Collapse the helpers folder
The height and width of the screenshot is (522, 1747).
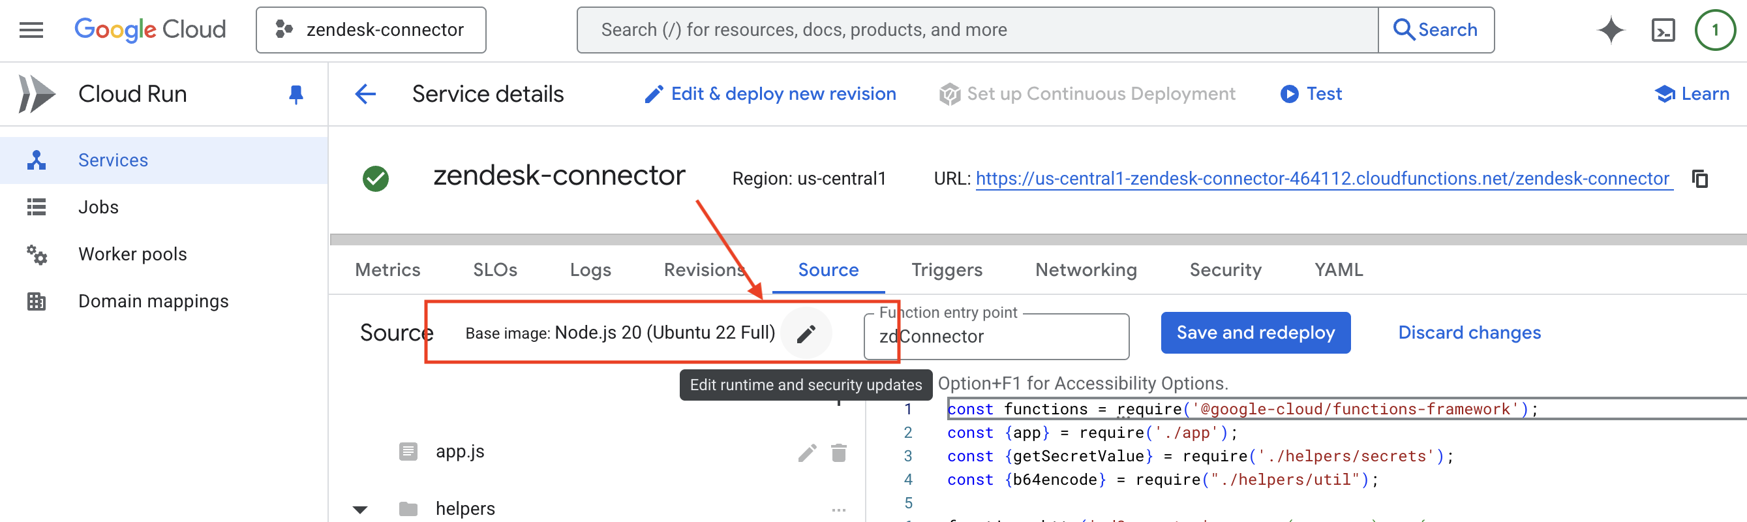click(x=360, y=509)
